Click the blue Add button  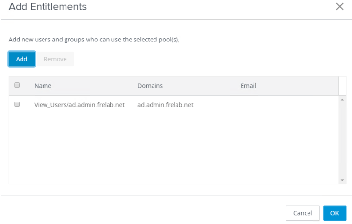pyautogui.click(x=22, y=59)
